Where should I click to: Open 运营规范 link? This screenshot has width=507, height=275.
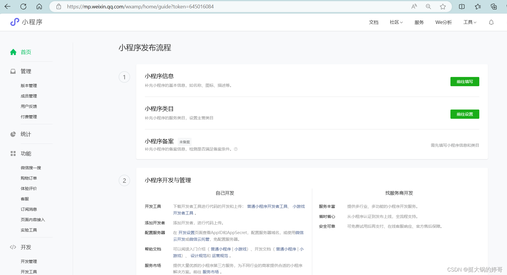(220, 256)
